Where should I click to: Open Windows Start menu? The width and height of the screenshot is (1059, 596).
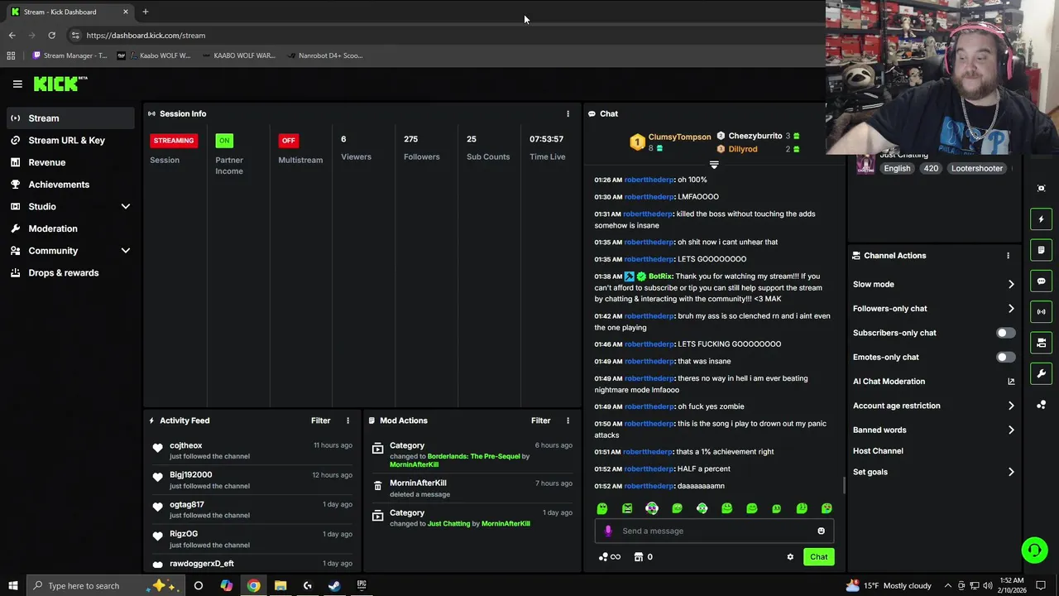12,586
